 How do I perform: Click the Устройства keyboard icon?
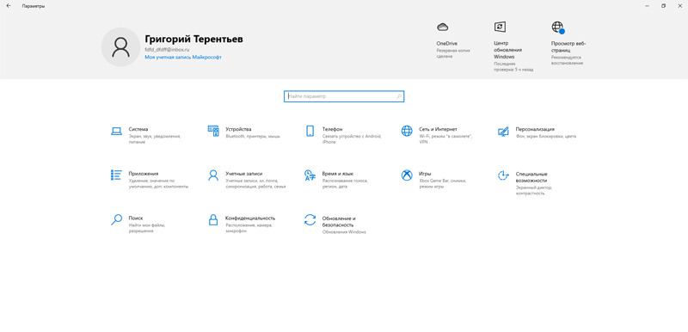(x=213, y=131)
